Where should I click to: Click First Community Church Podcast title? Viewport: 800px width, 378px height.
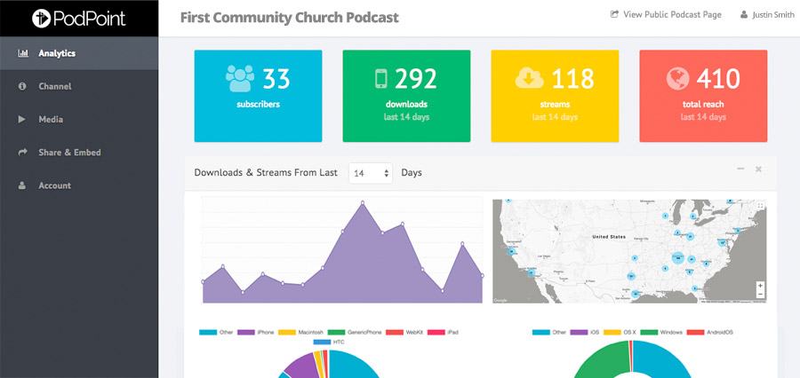coord(289,18)
